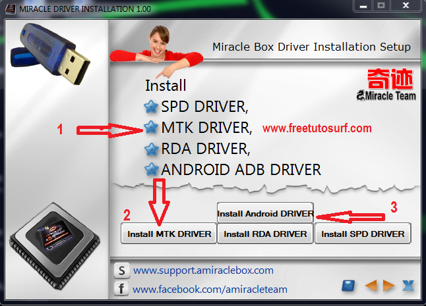Click the Miracle Team logo
The image size is (426, 306).
[387, 85]
